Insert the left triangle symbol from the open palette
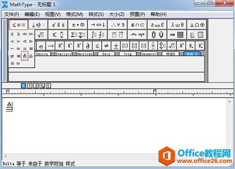Image resolution: width=235 pixels, height=169 pixels. [24, 41]
